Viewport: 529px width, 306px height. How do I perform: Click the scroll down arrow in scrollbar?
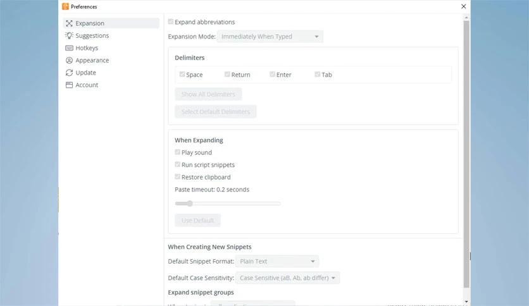[466, 301]
